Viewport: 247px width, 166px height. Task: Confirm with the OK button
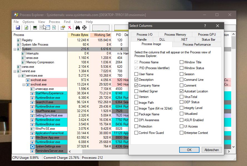click(189, 150)
